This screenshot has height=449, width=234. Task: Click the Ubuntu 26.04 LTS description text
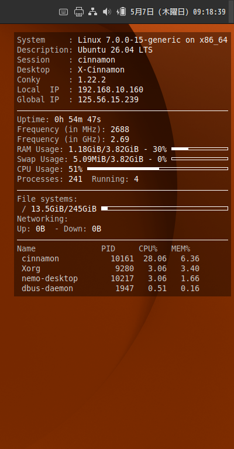(115, 50)
